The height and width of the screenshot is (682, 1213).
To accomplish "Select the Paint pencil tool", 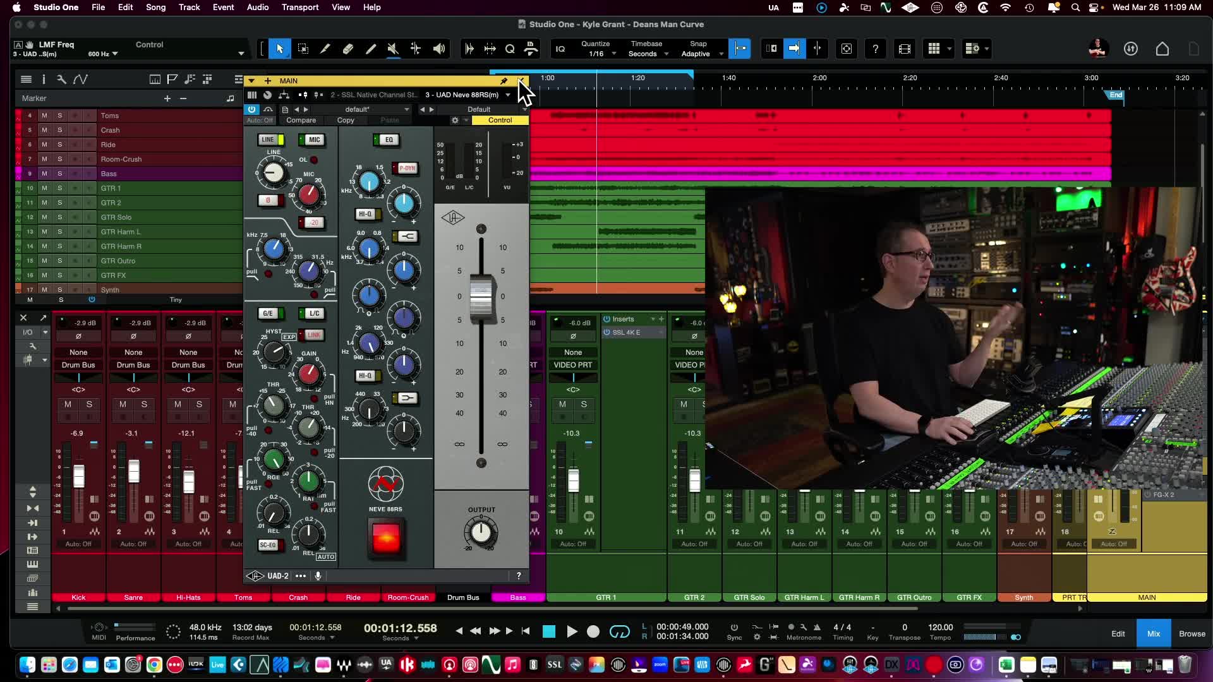I will point(371,49).
